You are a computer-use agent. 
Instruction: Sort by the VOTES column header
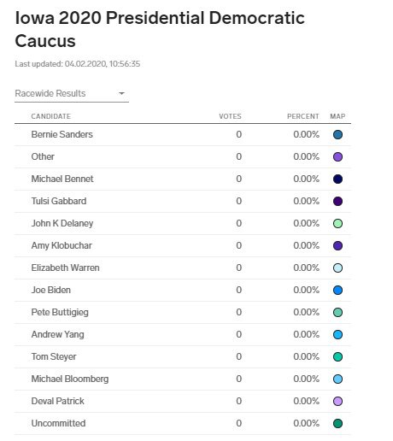230,116
